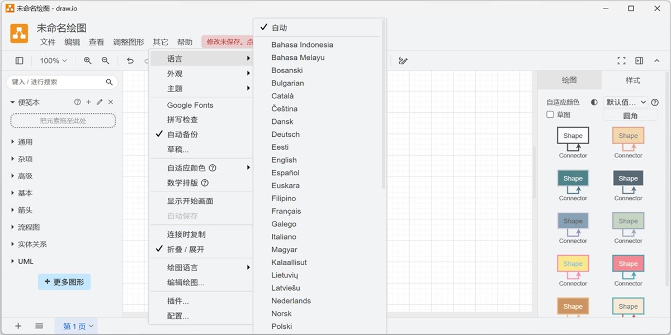Click the pencil edit icon in scratchpad
671x335 pixels.
tap(98, 102)
